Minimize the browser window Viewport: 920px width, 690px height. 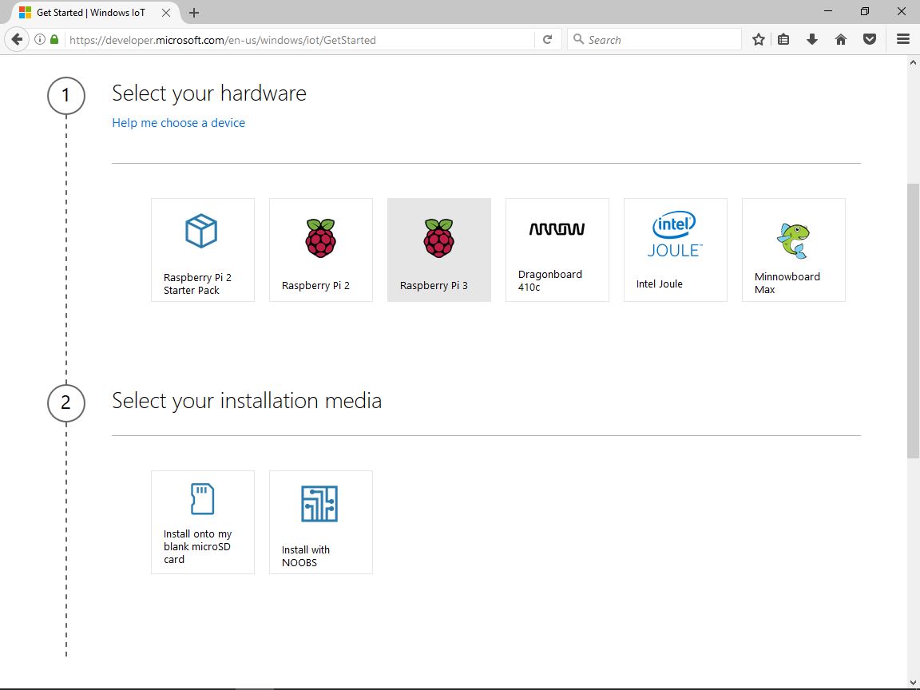(828, 11)
